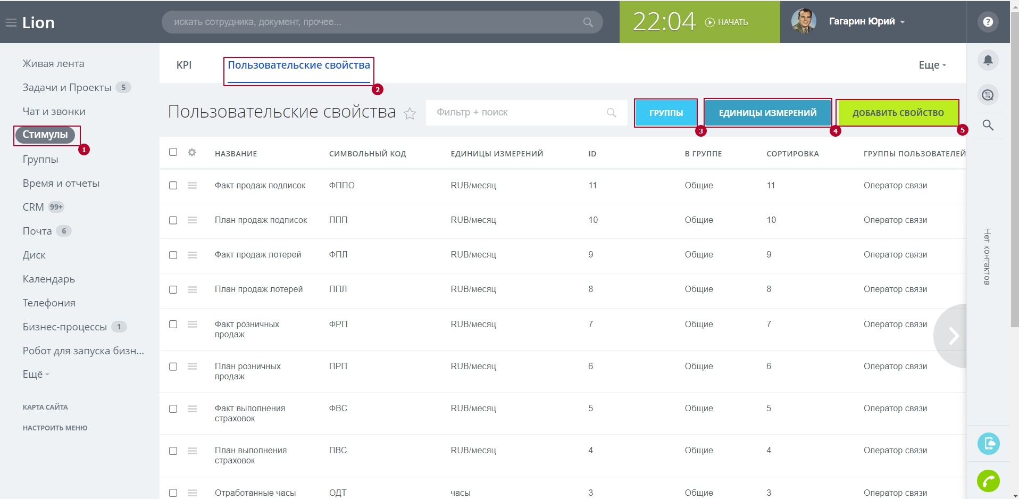Add page to favorites with star icon
This screenshot has height=499, width=1019.
pos(410,113)
